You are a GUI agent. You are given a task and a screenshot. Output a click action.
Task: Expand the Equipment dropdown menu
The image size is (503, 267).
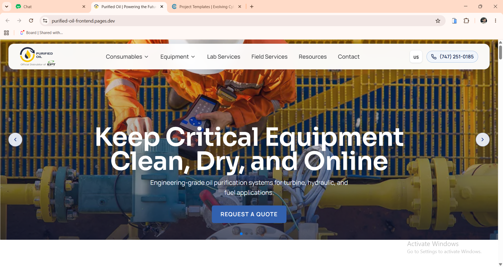[x=178, y=57]
